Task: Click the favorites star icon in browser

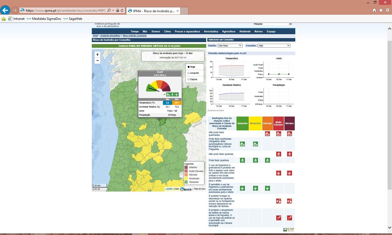Action: click(381, 10)
